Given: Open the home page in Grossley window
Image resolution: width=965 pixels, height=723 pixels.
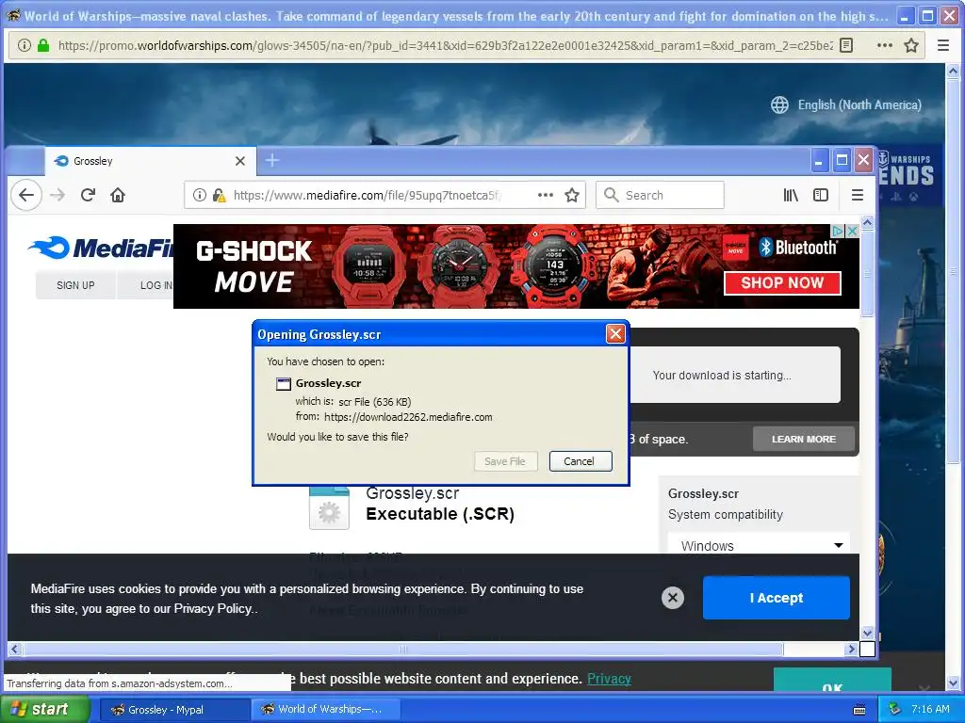Looking at the screenshot, I should tap(118, 195).
